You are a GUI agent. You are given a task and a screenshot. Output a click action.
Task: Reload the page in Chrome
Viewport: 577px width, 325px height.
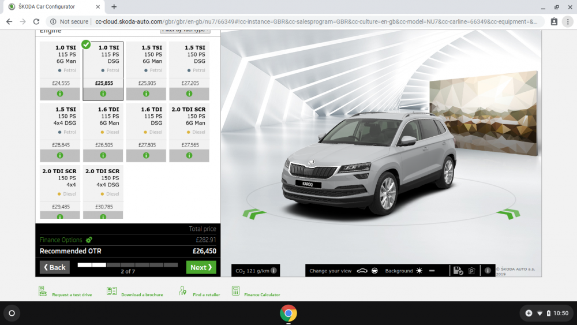pos(36,22)
